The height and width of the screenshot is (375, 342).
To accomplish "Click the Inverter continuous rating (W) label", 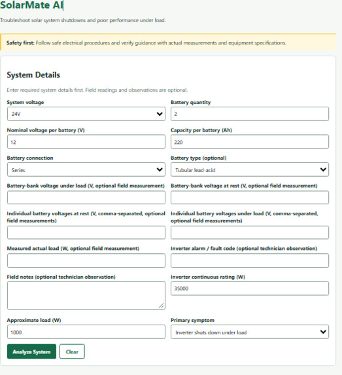I will tap(208, 277).
